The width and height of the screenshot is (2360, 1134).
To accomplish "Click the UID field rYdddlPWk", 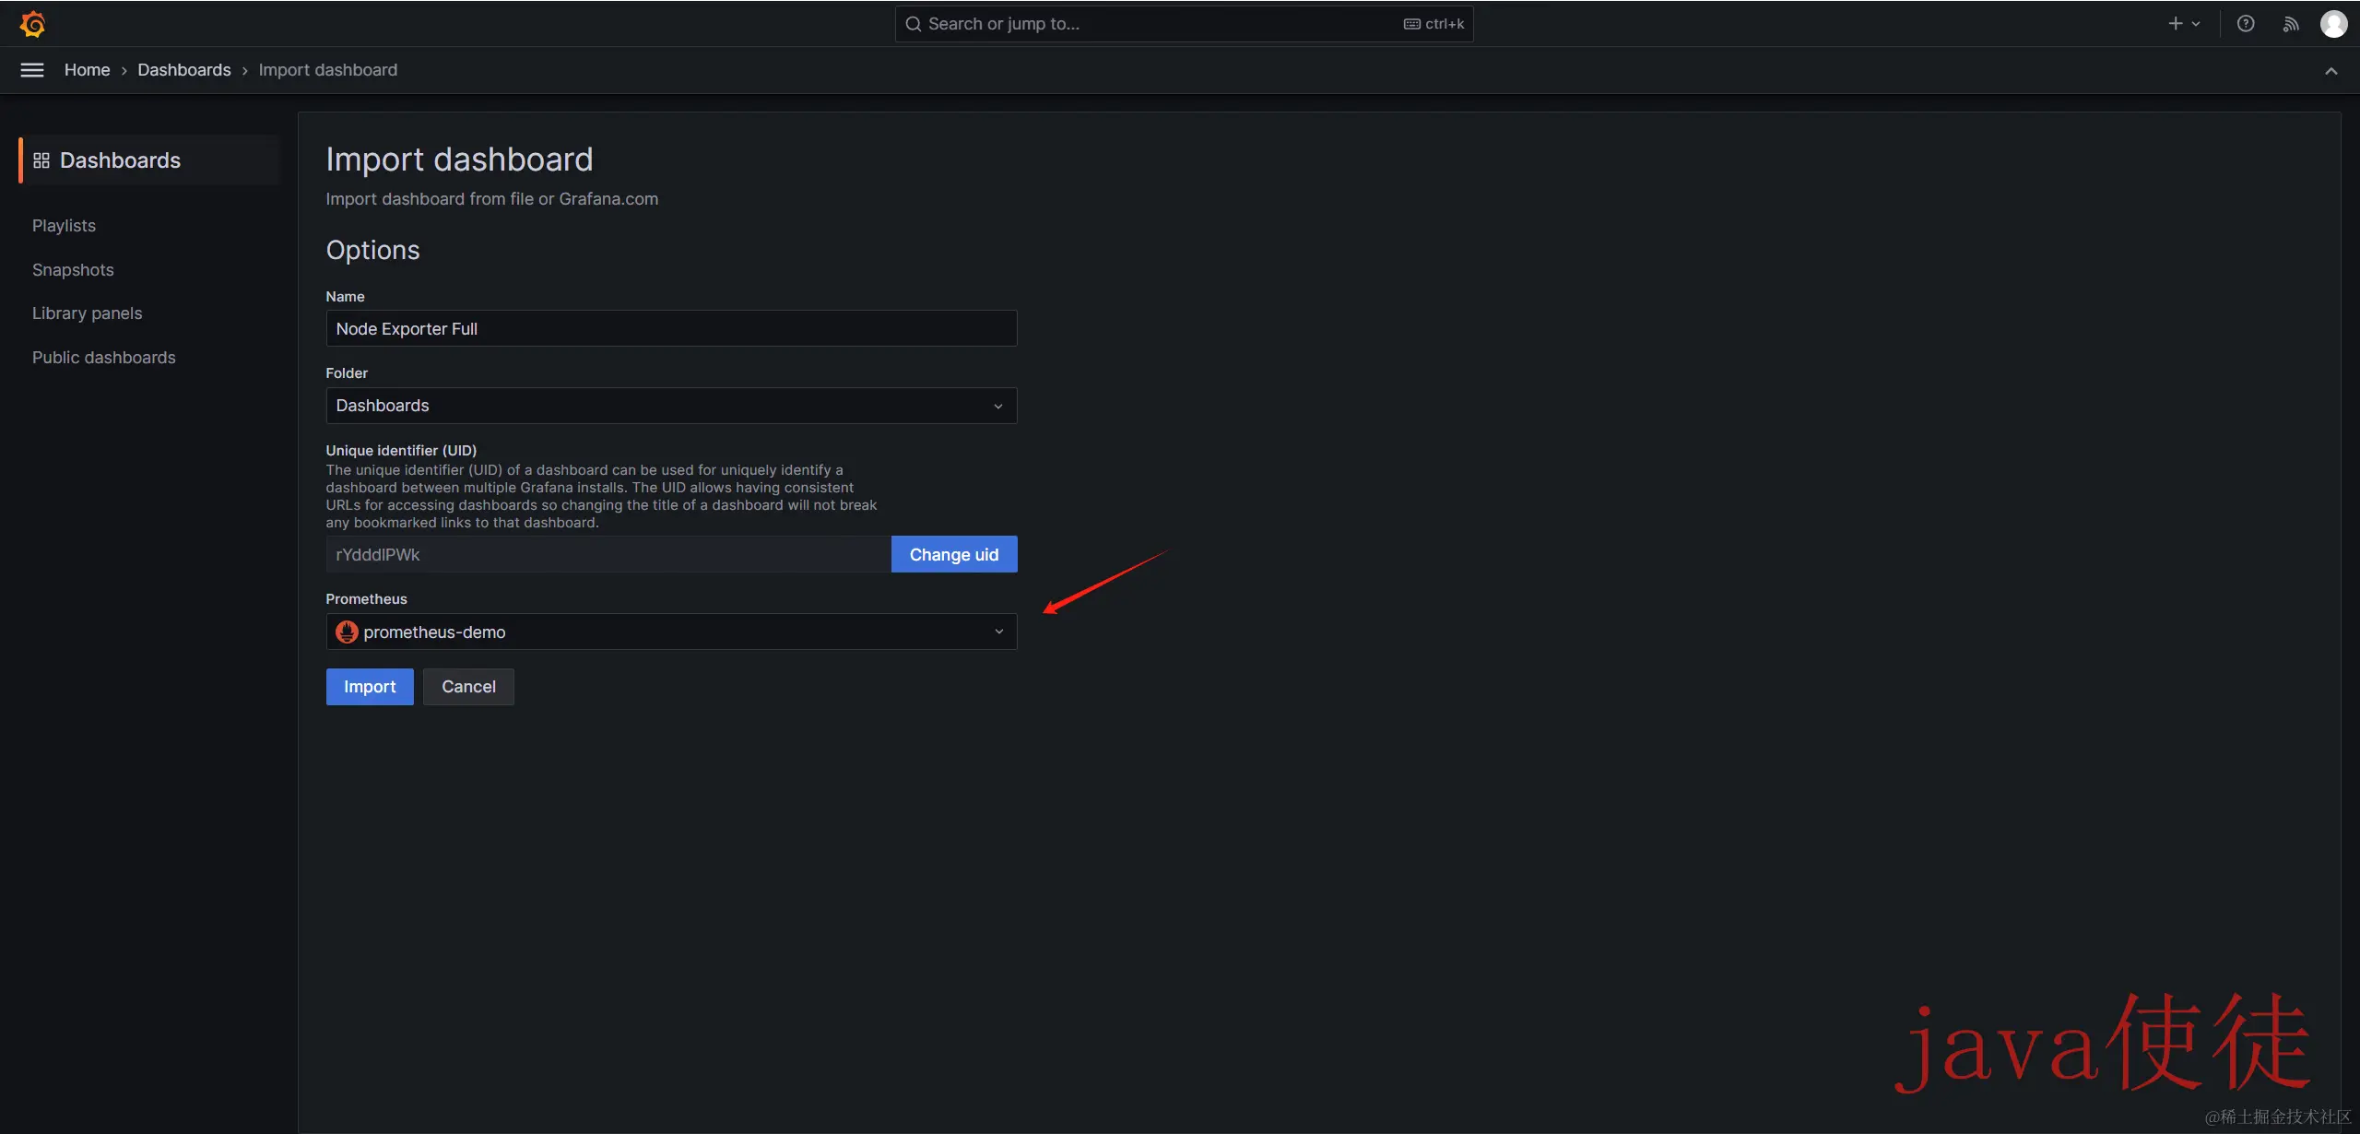I will [608, 554].
